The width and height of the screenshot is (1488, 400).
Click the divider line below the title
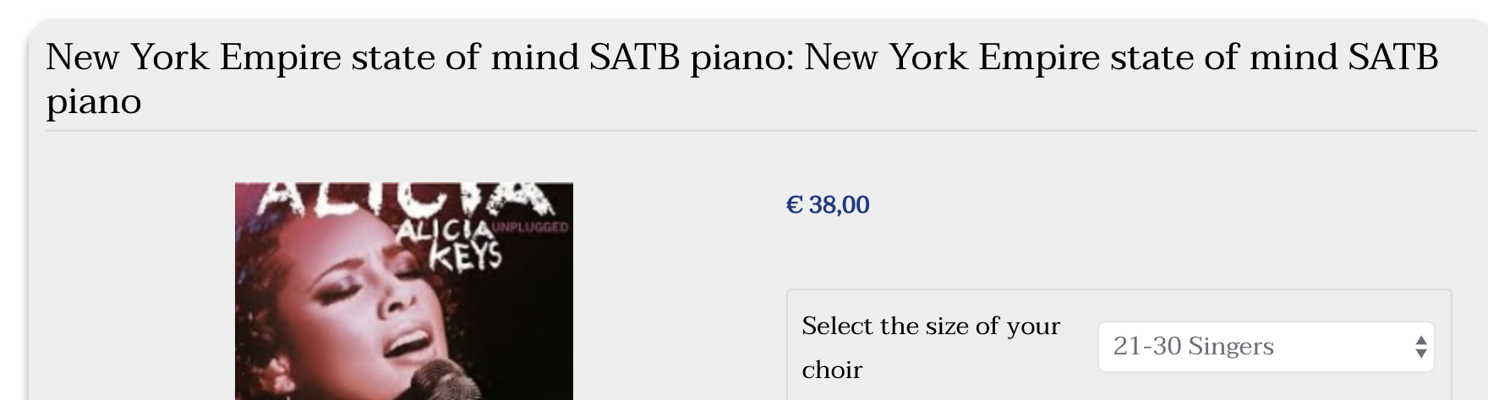point(761,131)
